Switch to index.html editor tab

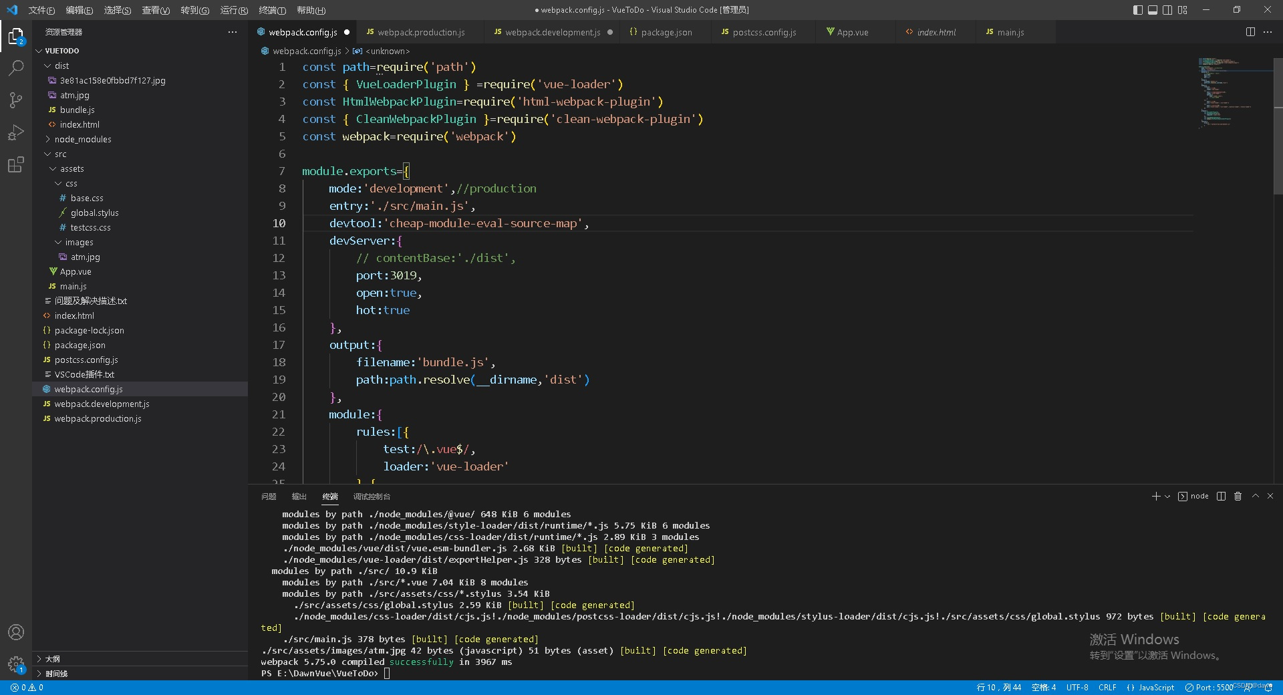click(936, 32)
